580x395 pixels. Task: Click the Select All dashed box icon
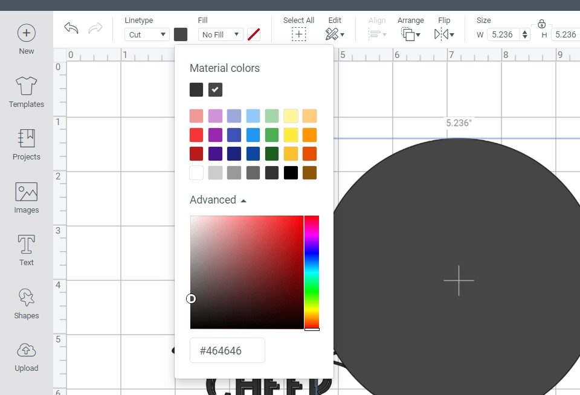tap(299, 34)
